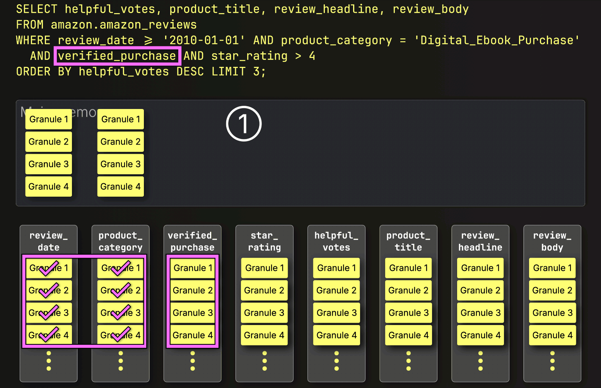
Task: Select Granule 3 in the product_title column
Action: click(x=408, y=313)
